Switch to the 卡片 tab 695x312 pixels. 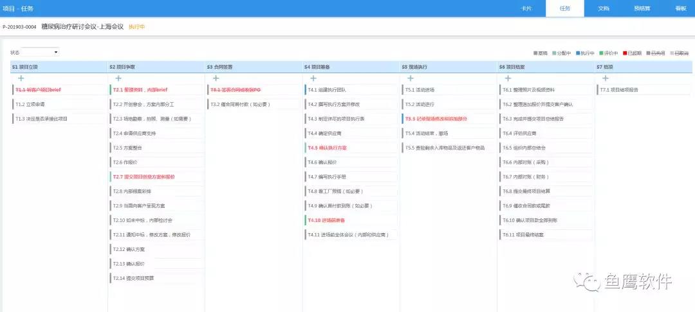[x=526, y=8]
